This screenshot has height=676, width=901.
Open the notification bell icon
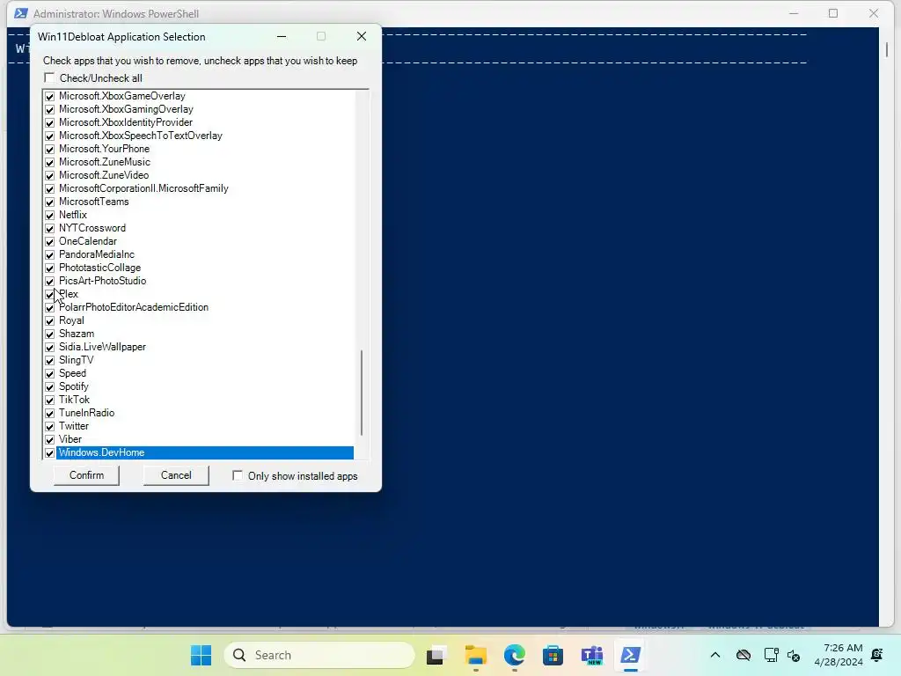click(877, 655)
